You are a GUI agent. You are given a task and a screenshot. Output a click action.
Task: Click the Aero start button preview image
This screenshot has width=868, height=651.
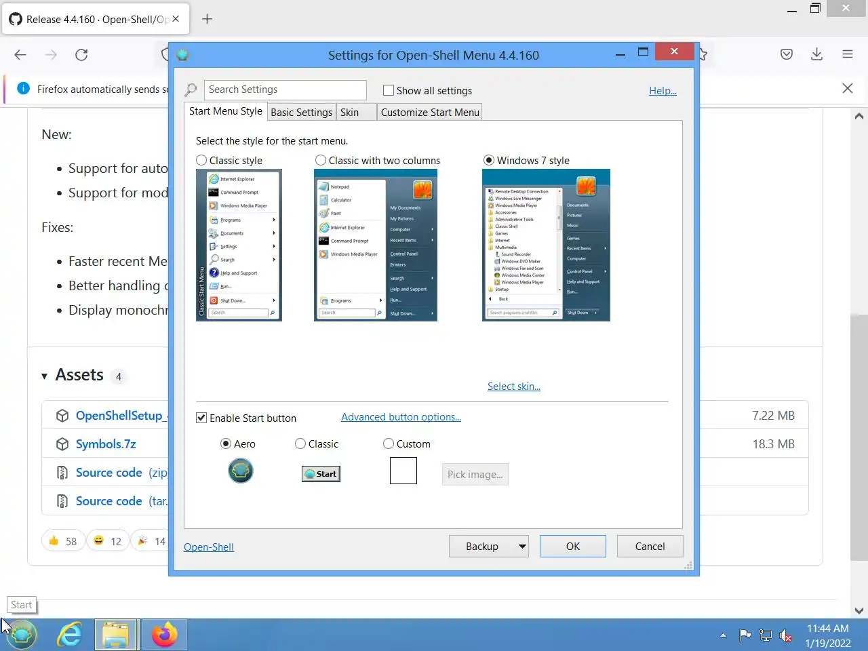click(x=241, y=470)
